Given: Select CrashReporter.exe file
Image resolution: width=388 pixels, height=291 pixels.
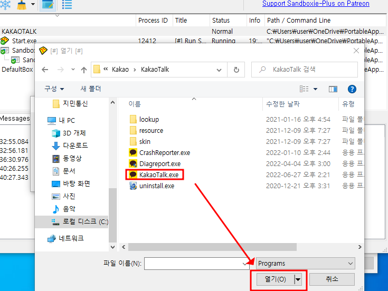Looking at the screenshot, I should point(159,153).
